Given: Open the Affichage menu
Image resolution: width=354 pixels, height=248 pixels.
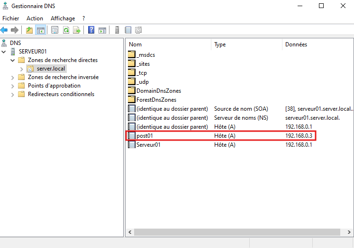Looking at the screenshot, I should tap(63, 18).
